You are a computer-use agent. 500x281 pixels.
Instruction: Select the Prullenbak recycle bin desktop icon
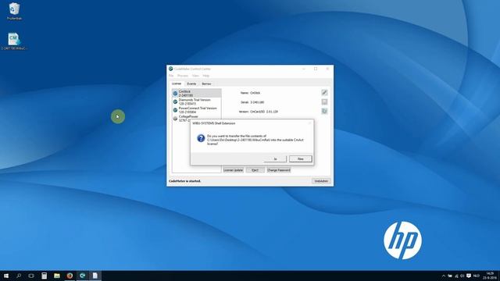click(14, 11)
